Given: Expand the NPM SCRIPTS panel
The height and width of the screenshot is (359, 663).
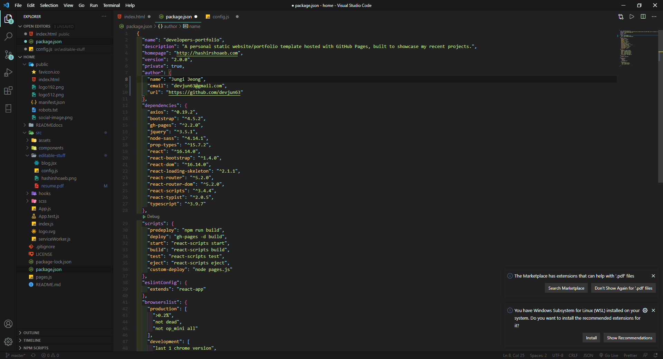Looking at the screenshot, I should point(65,348).
